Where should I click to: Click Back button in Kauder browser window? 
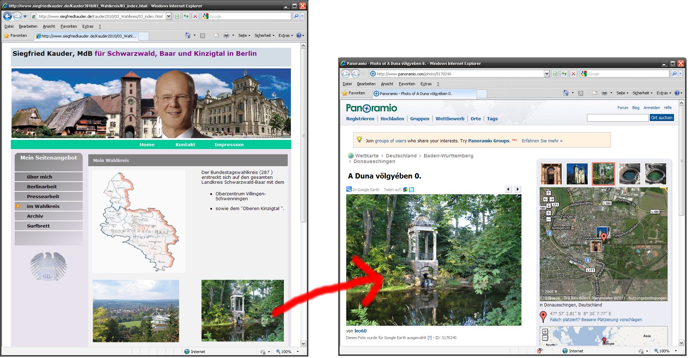[7, 16]
